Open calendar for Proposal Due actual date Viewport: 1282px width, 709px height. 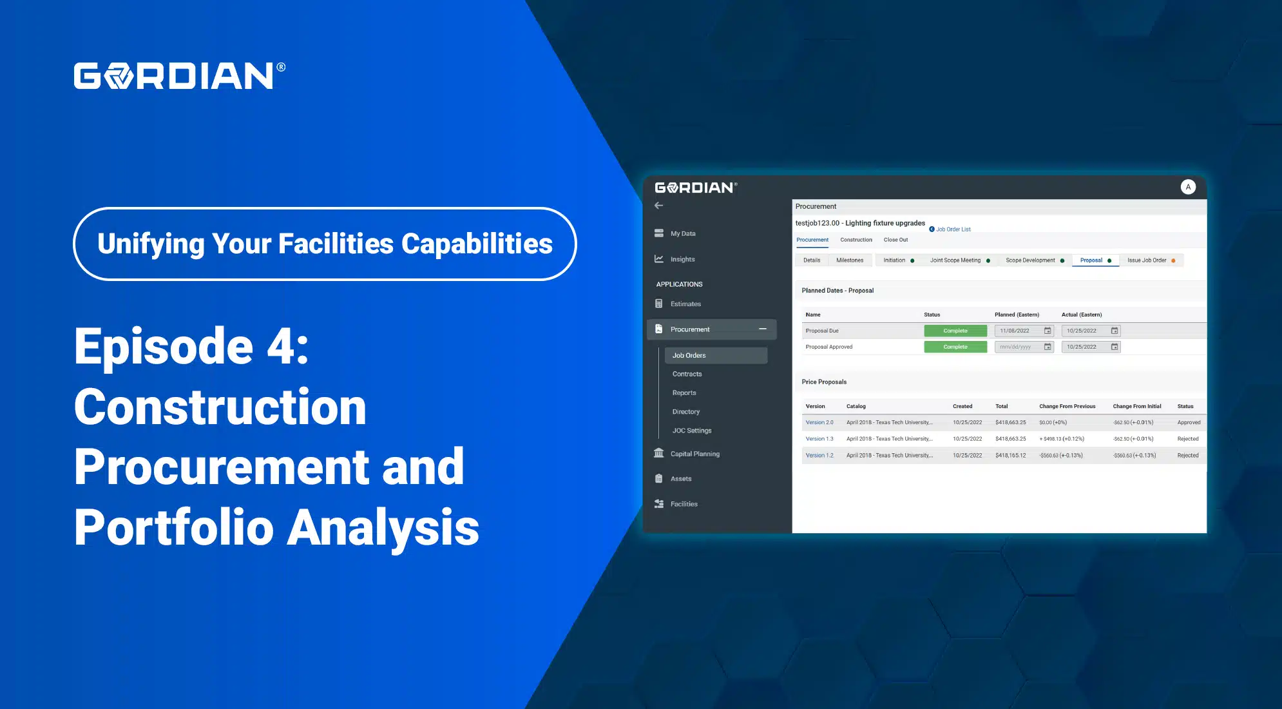pyautogui.click(x=1115, y=331)
